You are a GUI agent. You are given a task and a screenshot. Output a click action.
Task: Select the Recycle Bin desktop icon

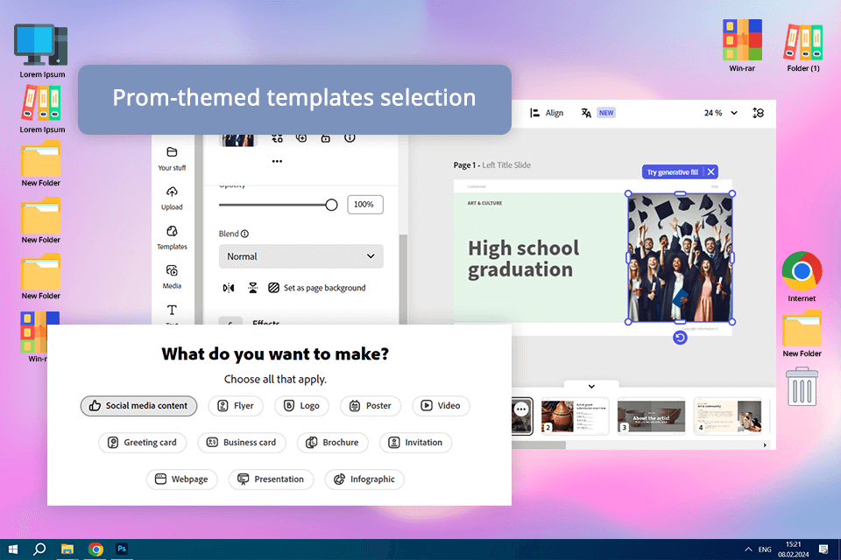802,387
